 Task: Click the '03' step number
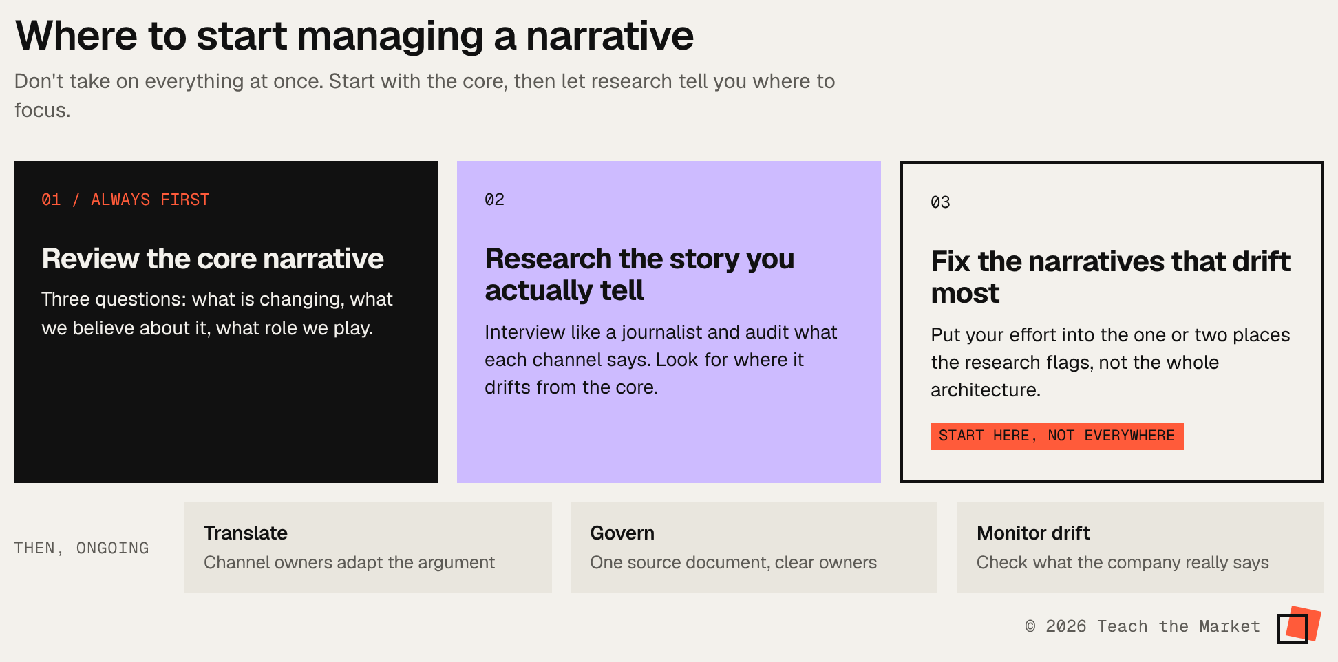tap(940, 202)
